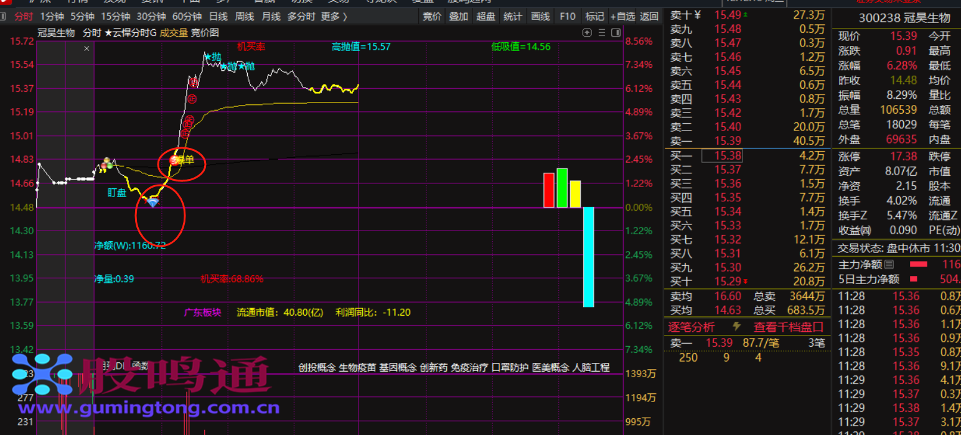Image resolution: width=961 pixels, height=435 pixels.
Task: Toggle the 叠加 overlay button
Action: [459, 17]
